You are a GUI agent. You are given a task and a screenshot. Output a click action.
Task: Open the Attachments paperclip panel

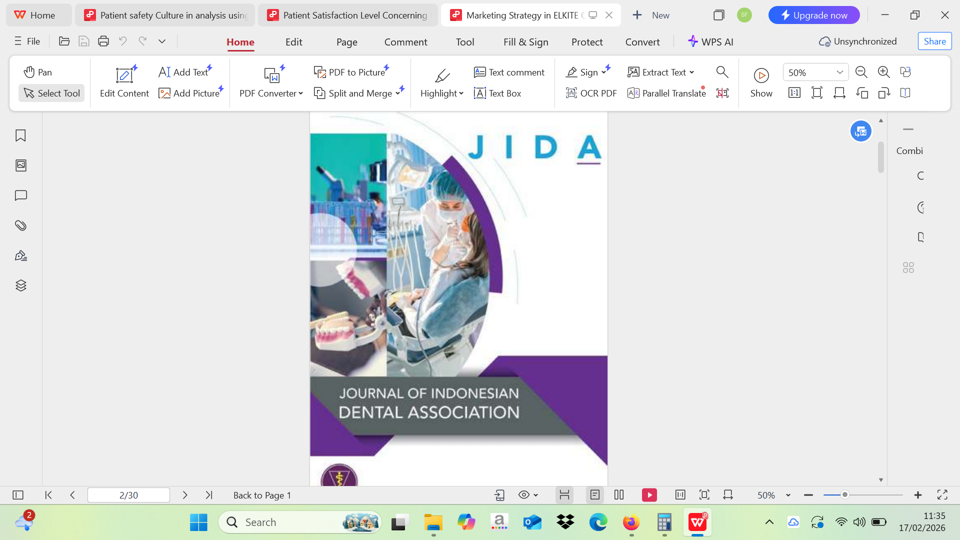pos(20,225)
